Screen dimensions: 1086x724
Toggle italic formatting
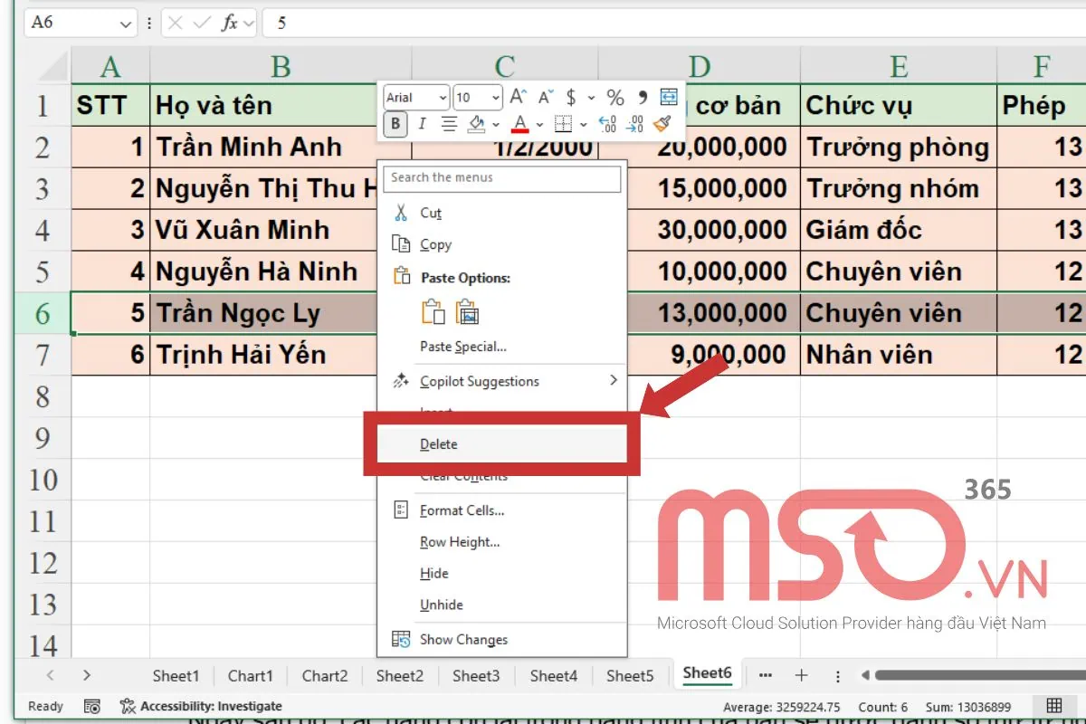[x=422, y=124]
